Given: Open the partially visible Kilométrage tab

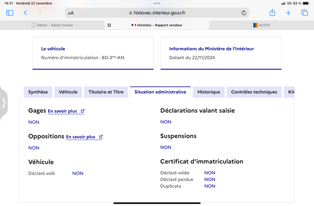Looking at the screenshot, I should click(289, 92).
